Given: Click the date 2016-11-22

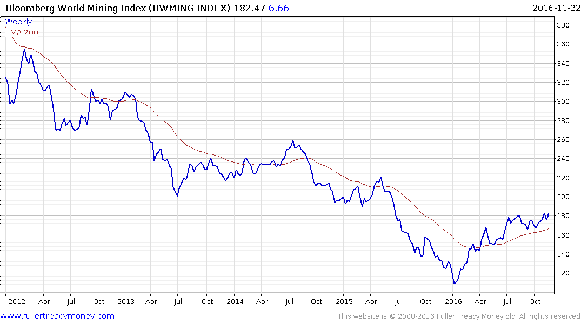Looking at the screenshot, I should 556,8.
